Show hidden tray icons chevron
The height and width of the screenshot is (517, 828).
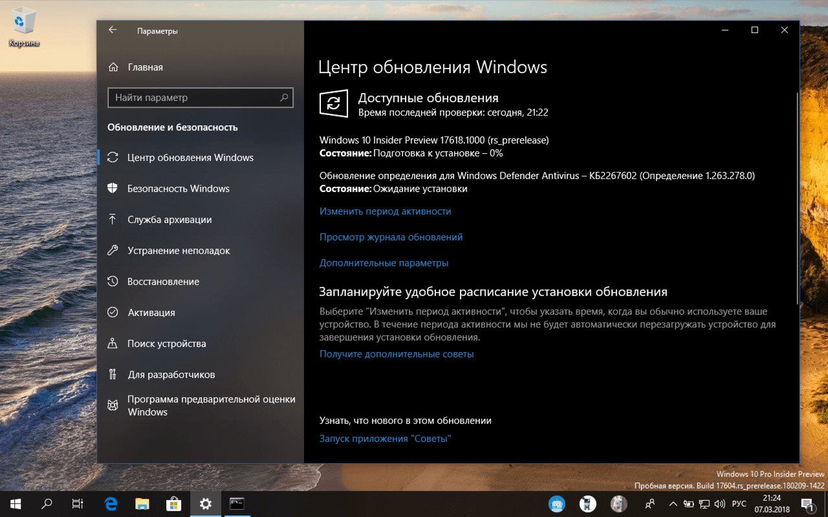673,504
